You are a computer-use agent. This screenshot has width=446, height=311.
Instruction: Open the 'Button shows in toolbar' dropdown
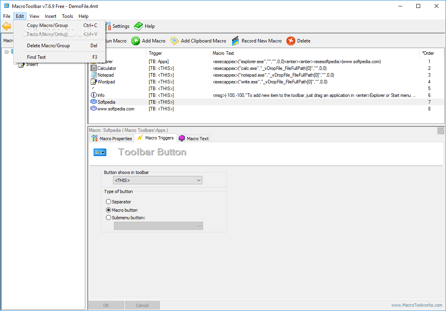[158, 180]
